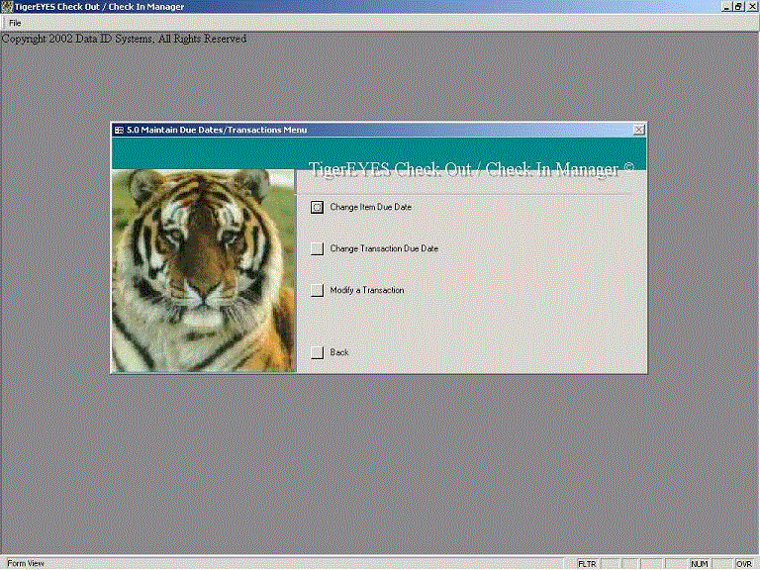
Task: Minimize the main application window
Action: (726, 7)
